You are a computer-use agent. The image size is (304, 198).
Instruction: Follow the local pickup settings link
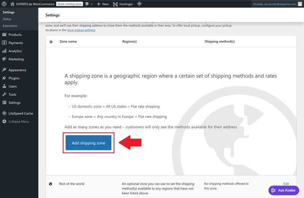pos(81,30)
